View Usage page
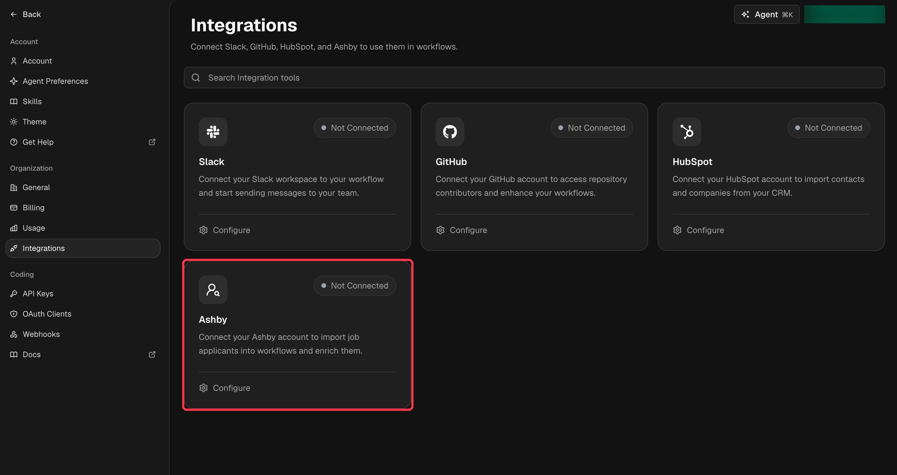This screenshot has width=897, height=475. coord(83,228)
